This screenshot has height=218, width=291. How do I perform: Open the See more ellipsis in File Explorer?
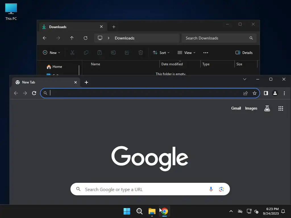(206, 53)
